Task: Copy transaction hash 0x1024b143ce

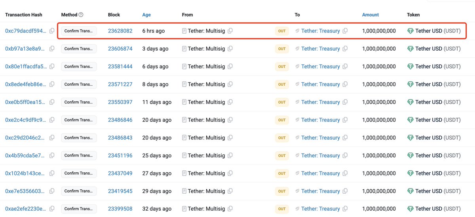Action: coord(52,173)
